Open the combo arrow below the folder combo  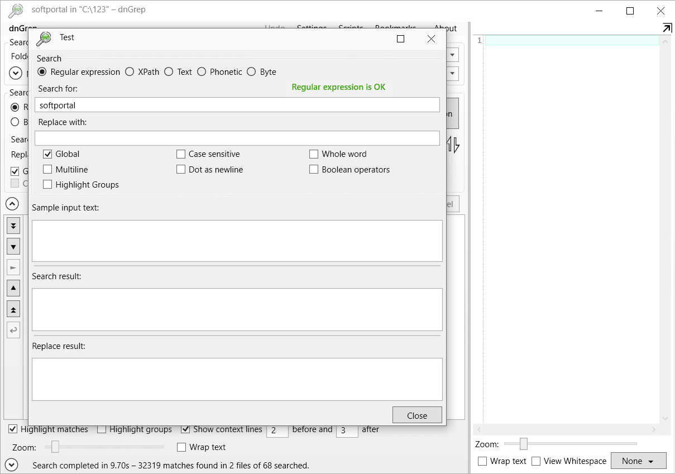tap(453, 74)
